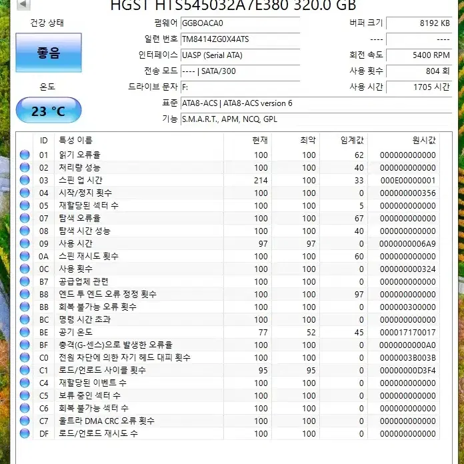The height and width of the screenshot is (464, 464).
Task: Click the 온도 label
Action: coord(47,87)
